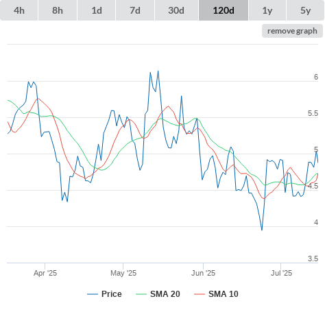Switch to the 30d range tab
The height and width of the screenshot is (312, 325).
176,10
